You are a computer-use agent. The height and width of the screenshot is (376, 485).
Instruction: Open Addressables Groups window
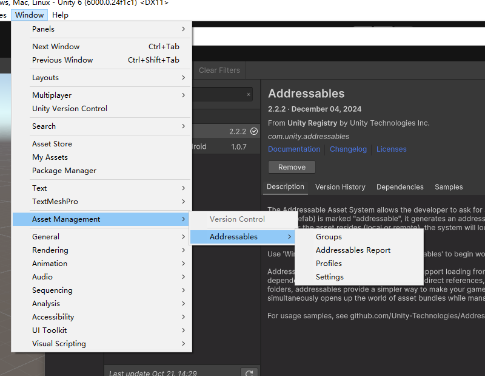(359, 237)
